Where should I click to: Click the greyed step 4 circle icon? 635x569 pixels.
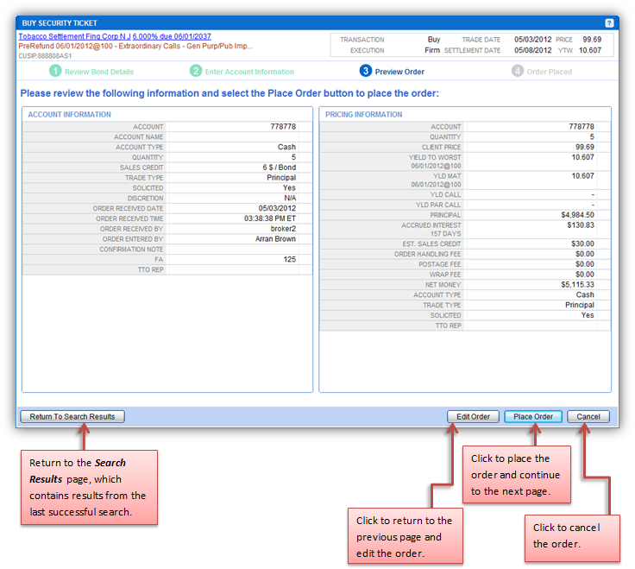click(x=517, y=72)
